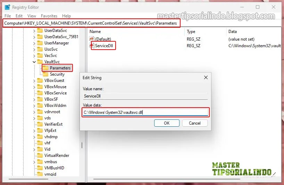The height and width of the screenshot is (185, 284).
Task: Open the File menu
Action: pos(8,16)
